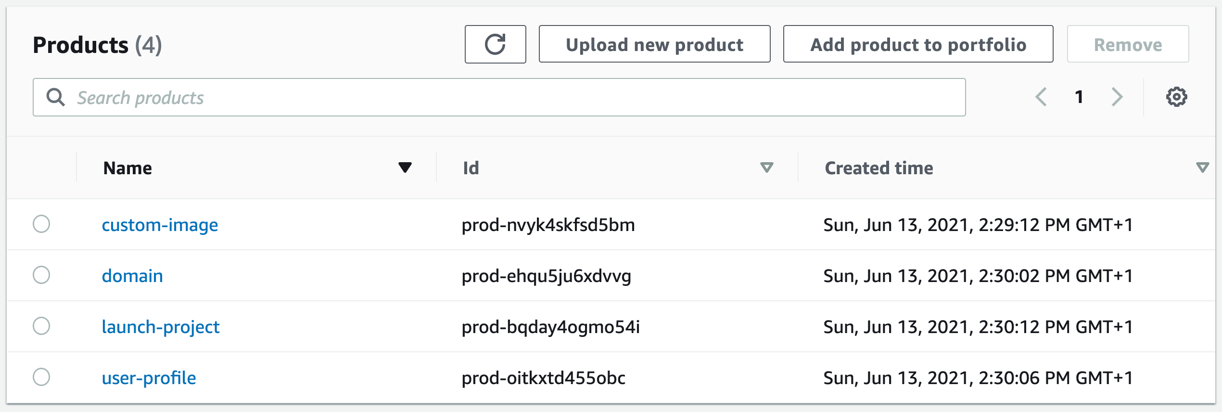1222x412 pixels.
Task: Open the custom-image product link
Action: click(160, 225)
